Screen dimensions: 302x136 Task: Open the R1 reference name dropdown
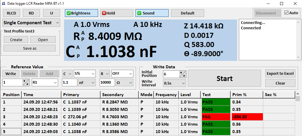(x=45, y=82)
